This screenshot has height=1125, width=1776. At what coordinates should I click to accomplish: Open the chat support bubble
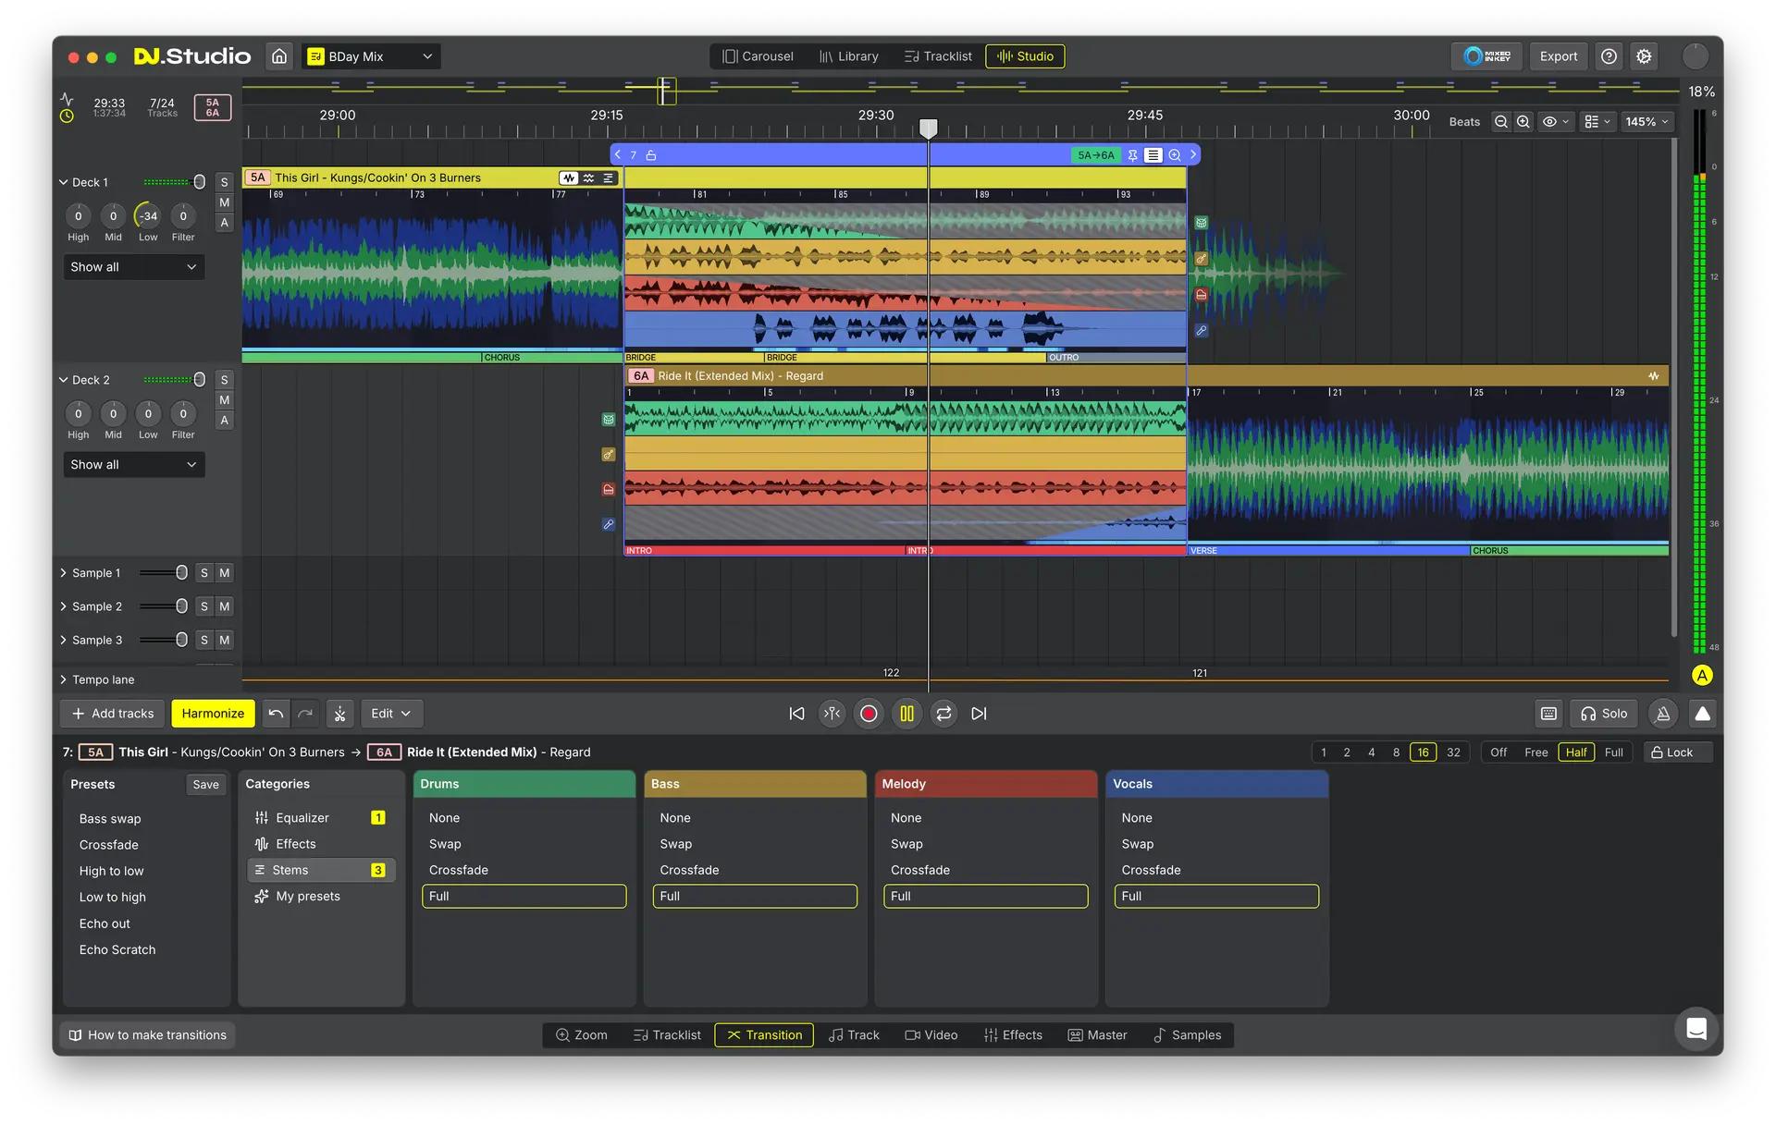(x=1696, y=1028)
